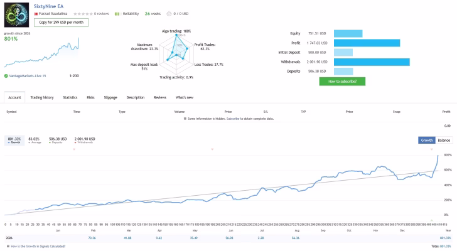The height and width of the screenshot is (251, 457).
Task: Click Copy for 299 USD per month
Action: click(62, 23)
